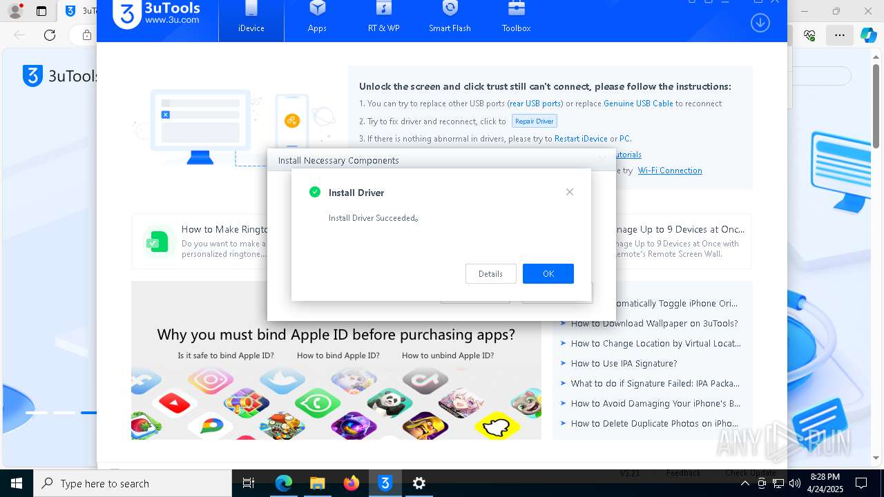Open the download manager arrow icon

[760, 23]
